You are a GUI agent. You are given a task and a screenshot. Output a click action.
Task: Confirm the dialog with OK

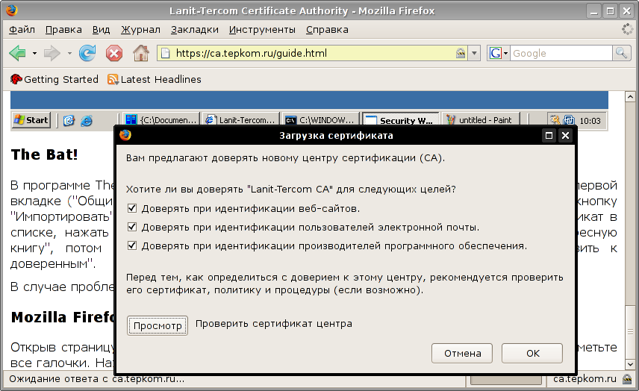(x=532, y=353)
